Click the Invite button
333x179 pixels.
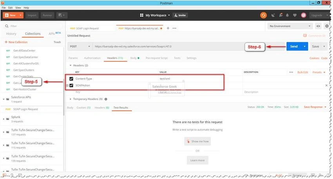tap(180, 15)
